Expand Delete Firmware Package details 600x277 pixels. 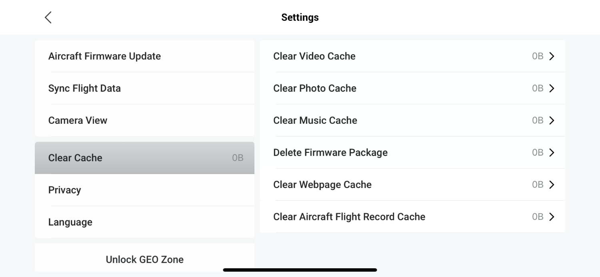point(552,152)
